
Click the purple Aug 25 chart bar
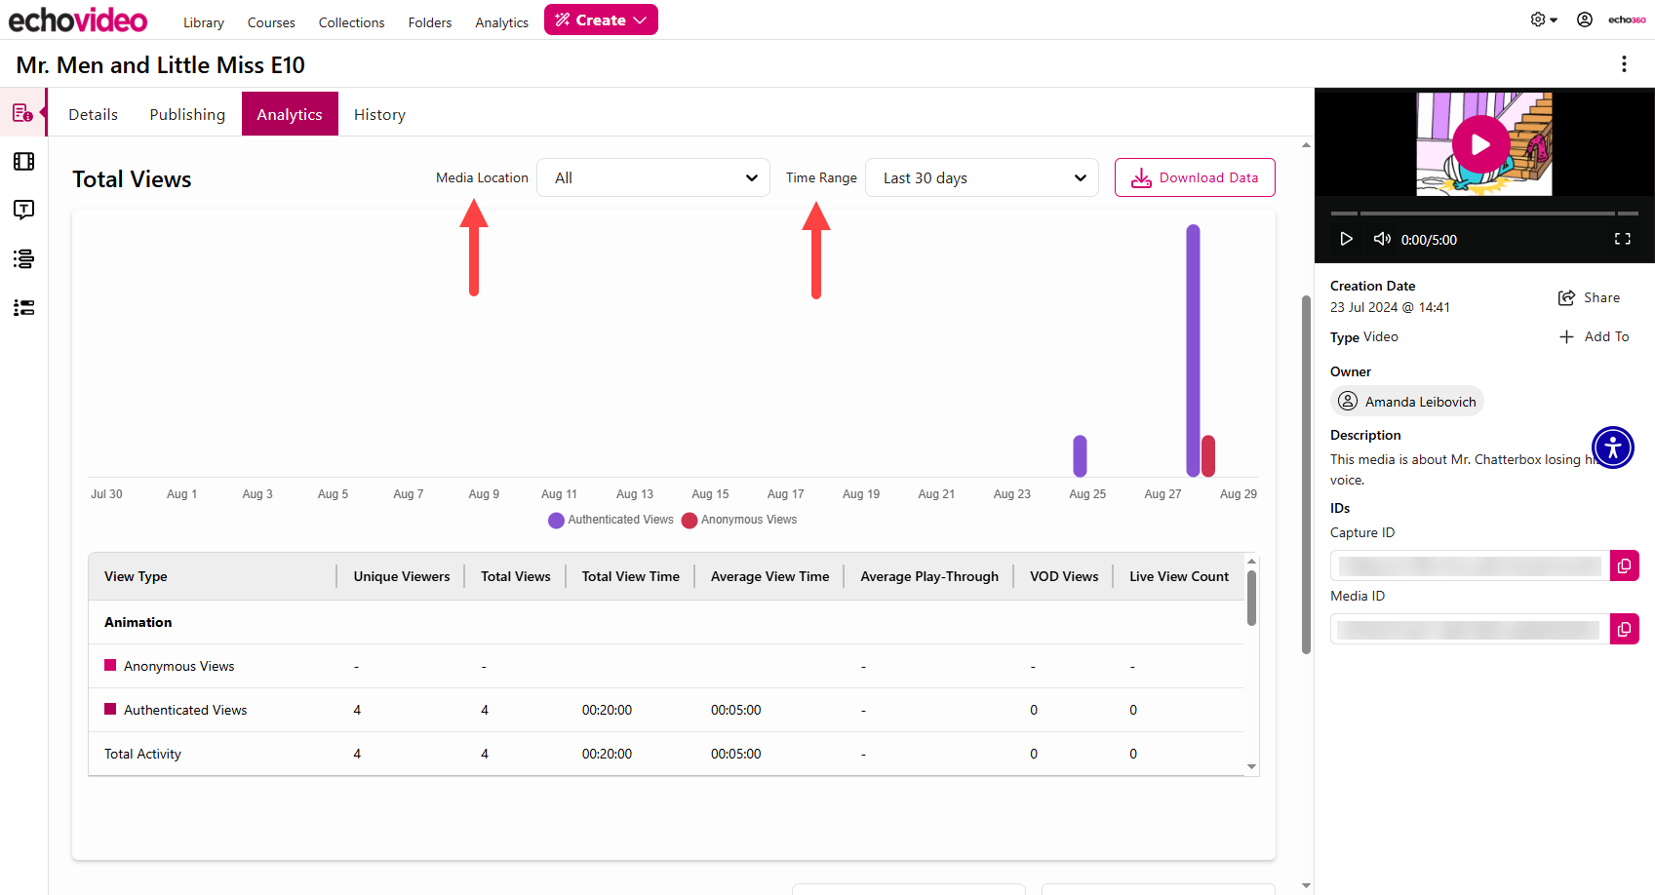(1080, 455)
